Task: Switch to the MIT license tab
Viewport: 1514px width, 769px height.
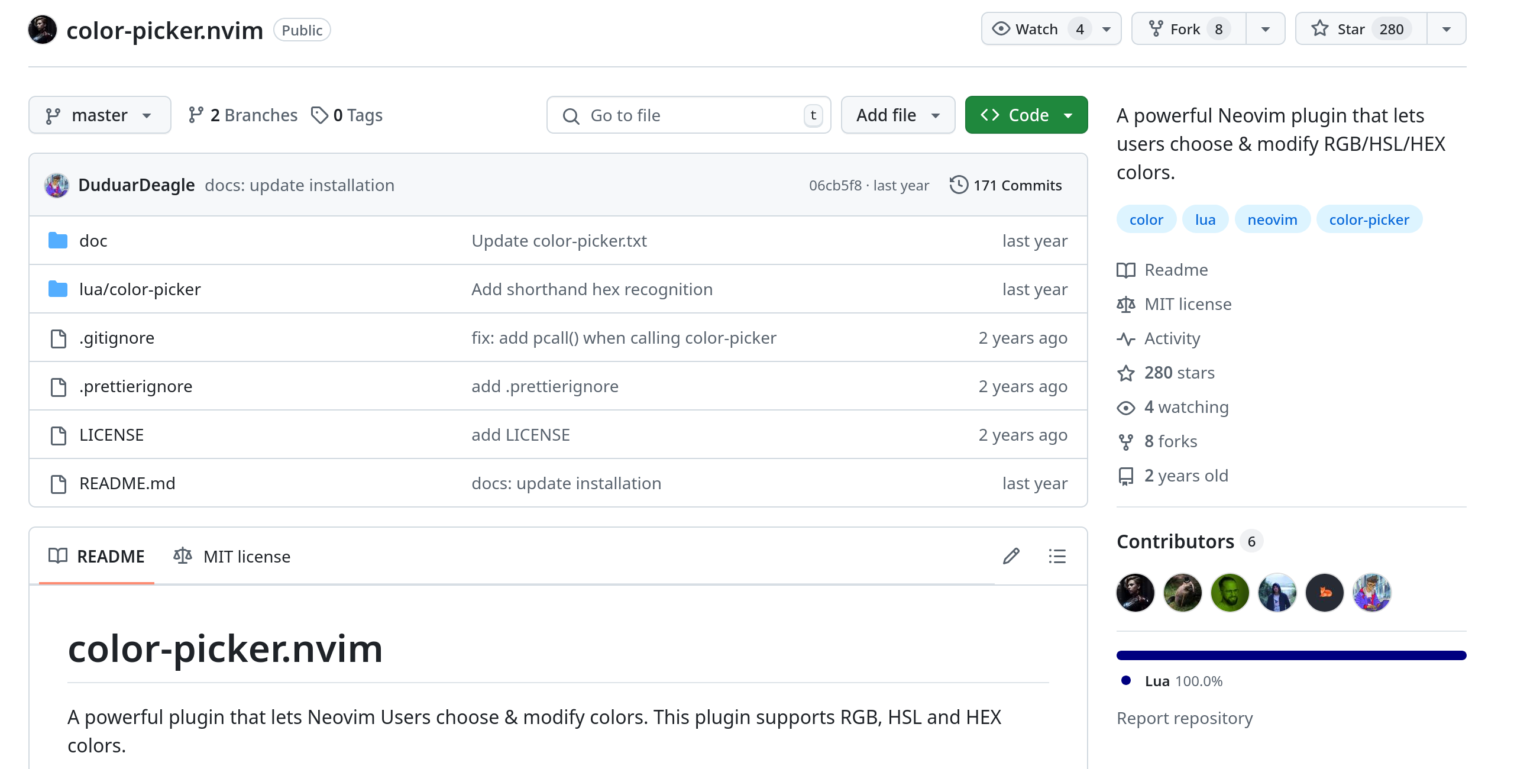Action: (x=232, y=556)
